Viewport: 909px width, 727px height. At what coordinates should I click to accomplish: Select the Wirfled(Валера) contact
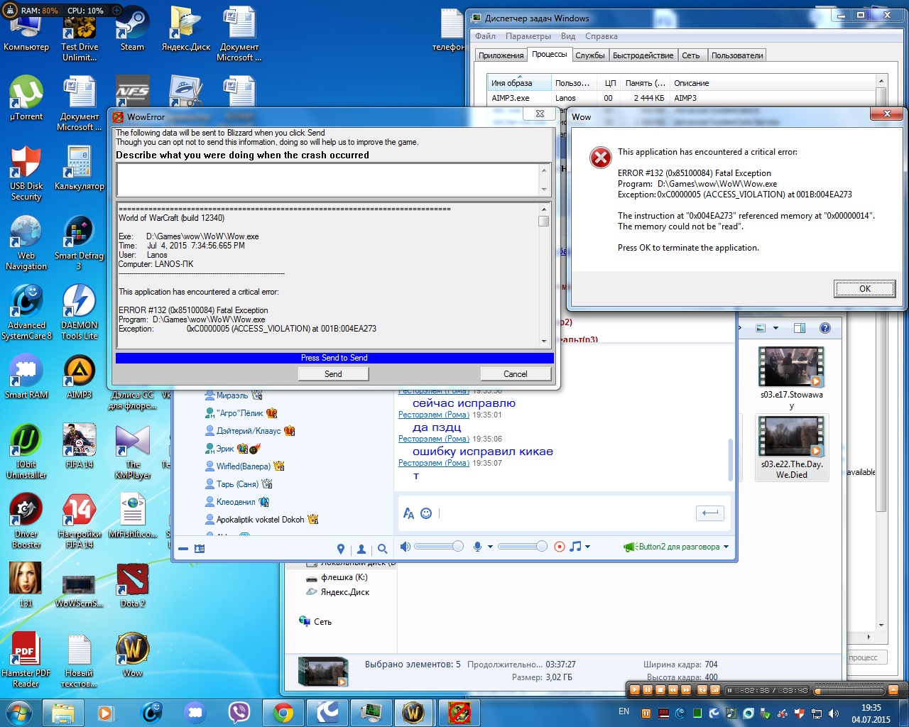(244, 466)
